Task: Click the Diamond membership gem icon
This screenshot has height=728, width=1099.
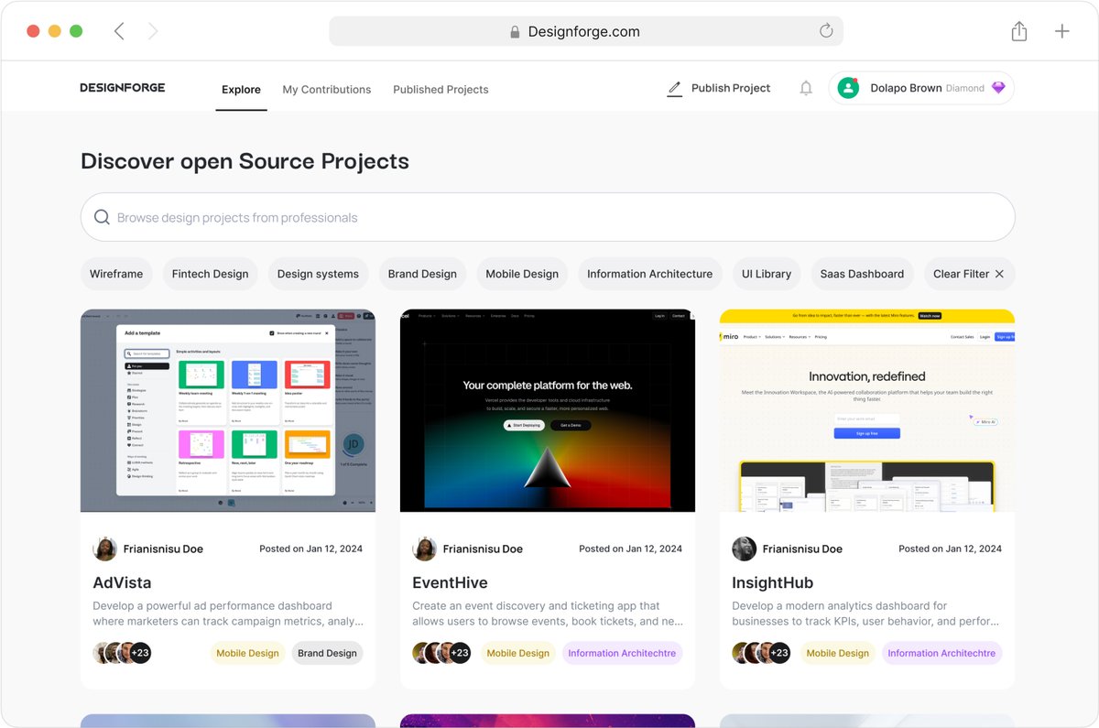Action: (997, 88)
